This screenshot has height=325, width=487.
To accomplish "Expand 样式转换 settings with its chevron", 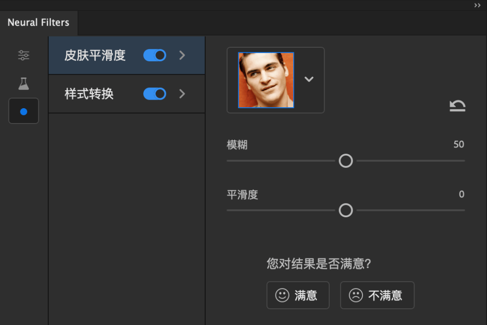I will 182,94.
